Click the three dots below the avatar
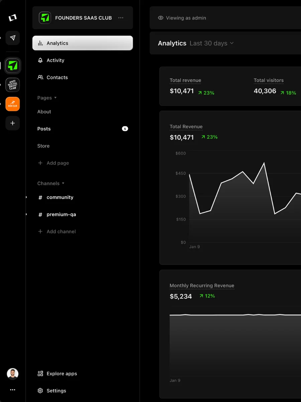This screenshot has height=402, width=301. (12, 390)
